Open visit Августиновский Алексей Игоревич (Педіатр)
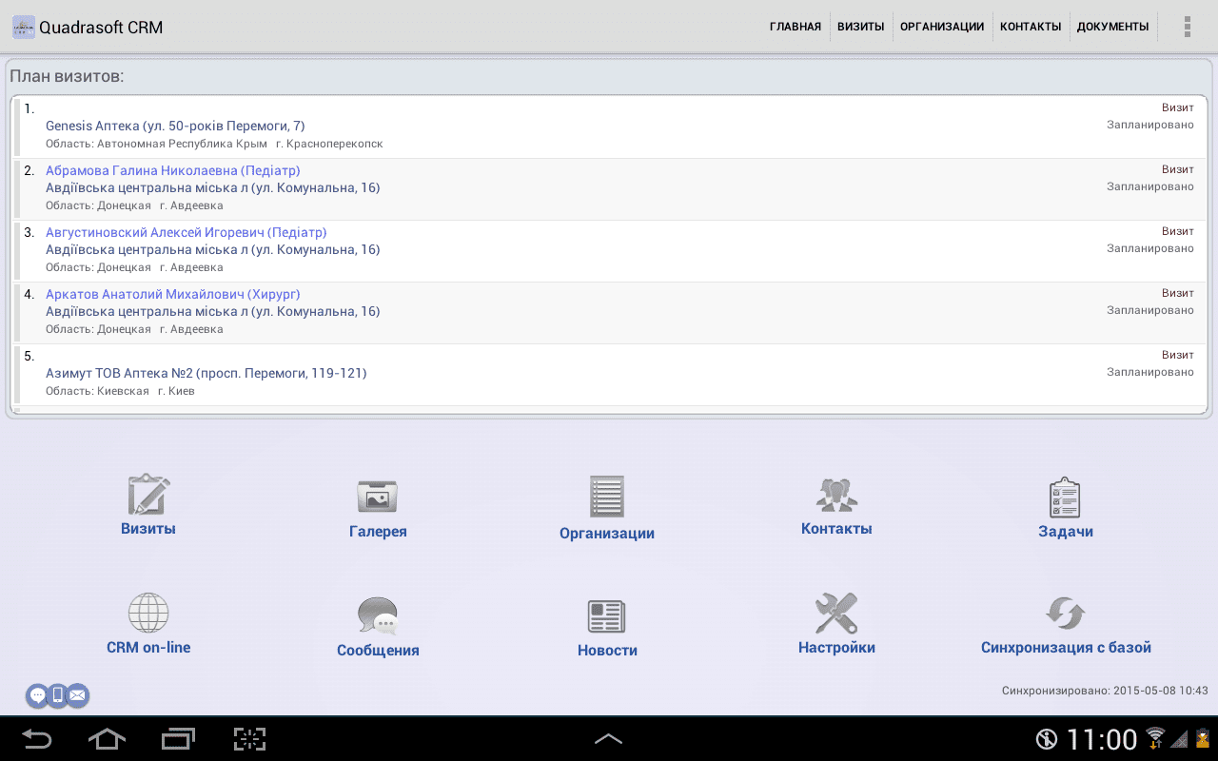This screenshot has height=761, width=1218. click(x=609, y=250)
